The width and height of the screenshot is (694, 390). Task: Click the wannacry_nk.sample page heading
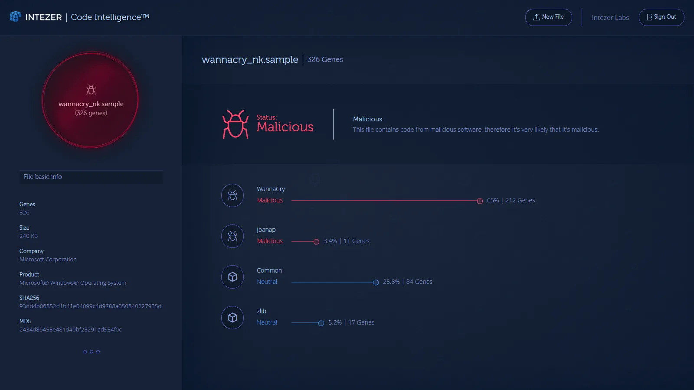click(250, 59)
